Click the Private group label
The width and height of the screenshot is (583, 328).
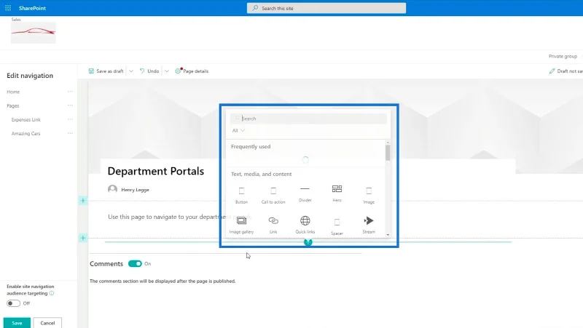tap(563, 57)
